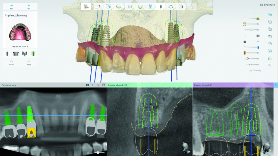Switch to visibility preset tab 2
Image resolution: width=278 pixels, height=156 pixels.
[251, 14]
